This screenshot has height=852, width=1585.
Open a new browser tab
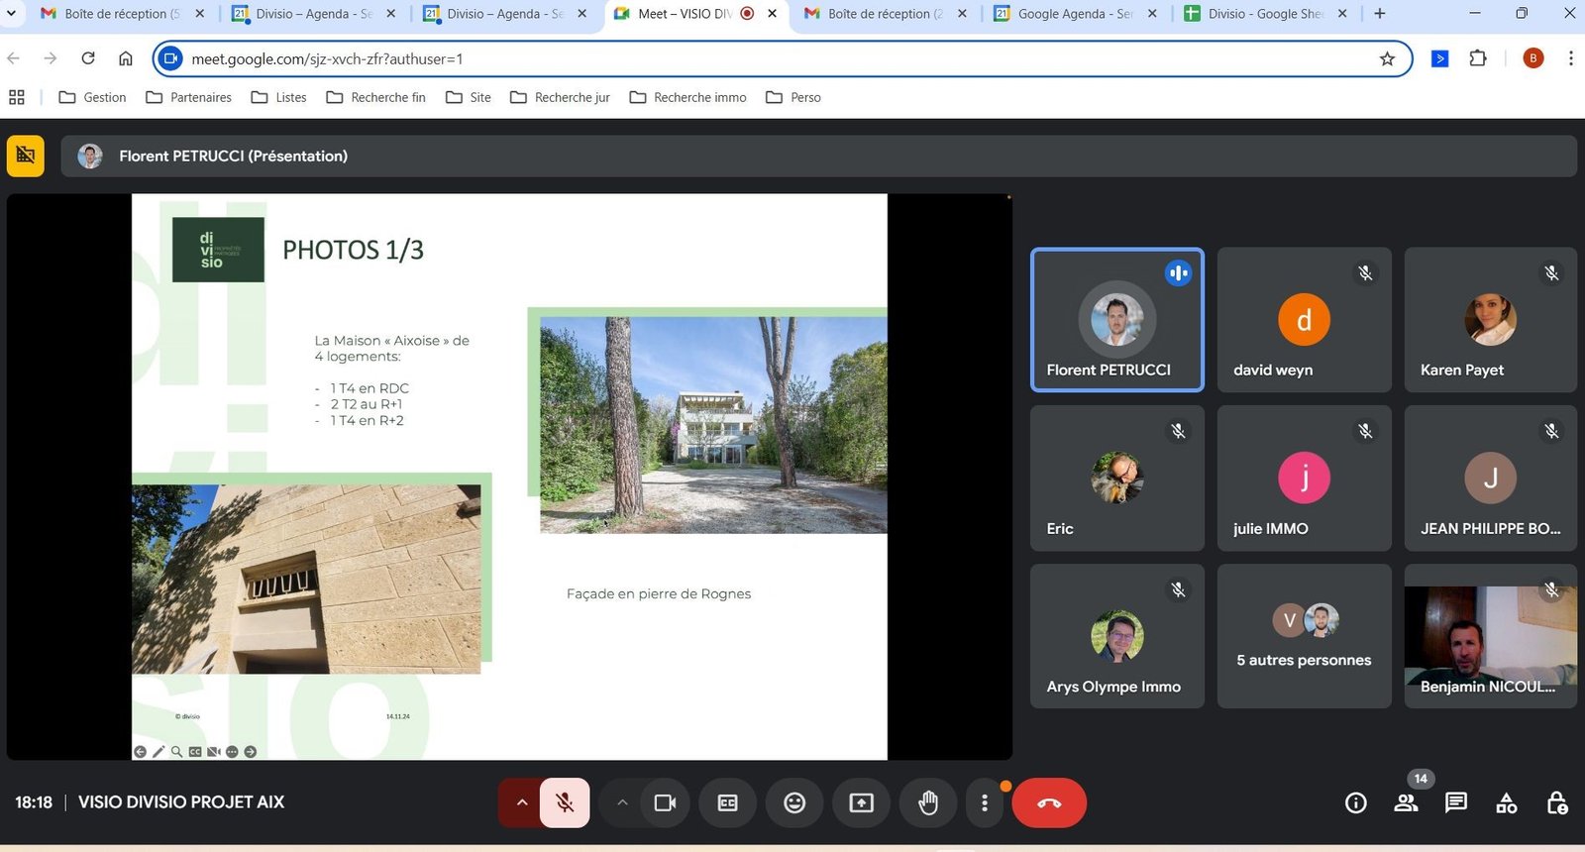point(1380,14)
